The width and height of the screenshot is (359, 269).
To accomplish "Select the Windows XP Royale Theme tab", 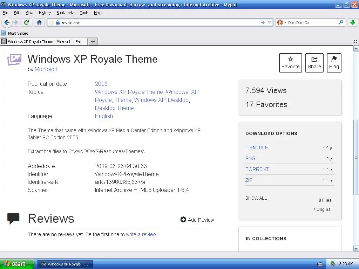I will (44, 41).
